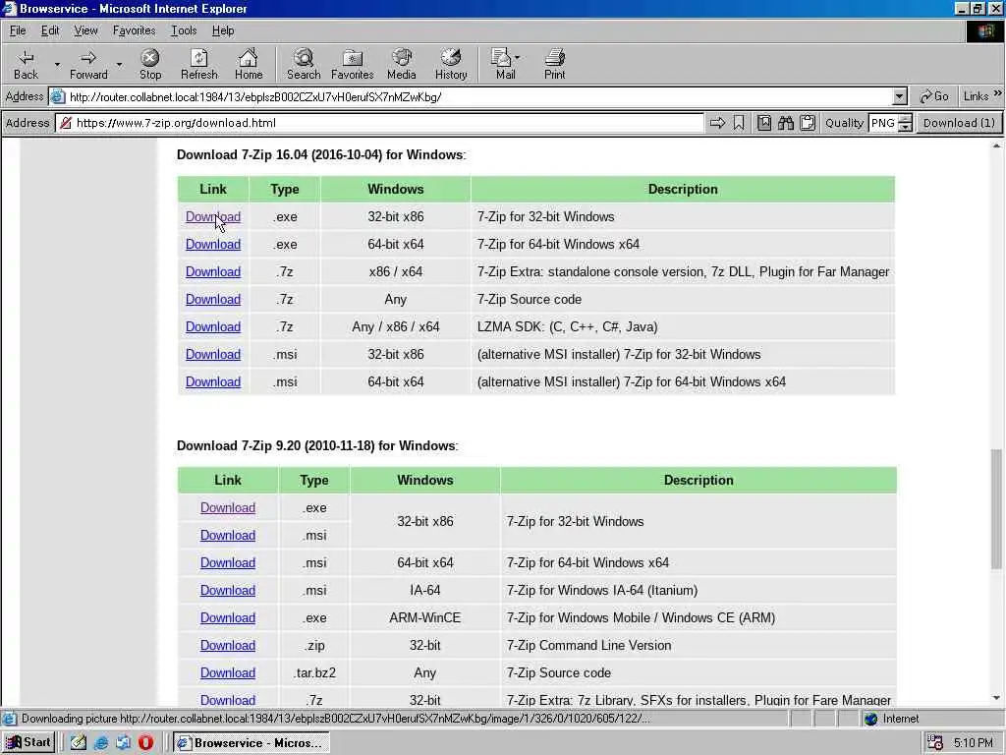This screenshot has width=1006, height=755.
Task: Launch Opera from quick launch
Action: (x=145, y=743)
